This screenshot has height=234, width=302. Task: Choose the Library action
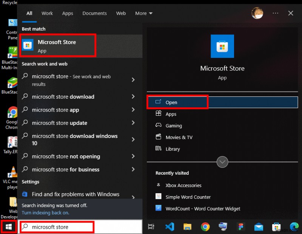tap(222, 149)
